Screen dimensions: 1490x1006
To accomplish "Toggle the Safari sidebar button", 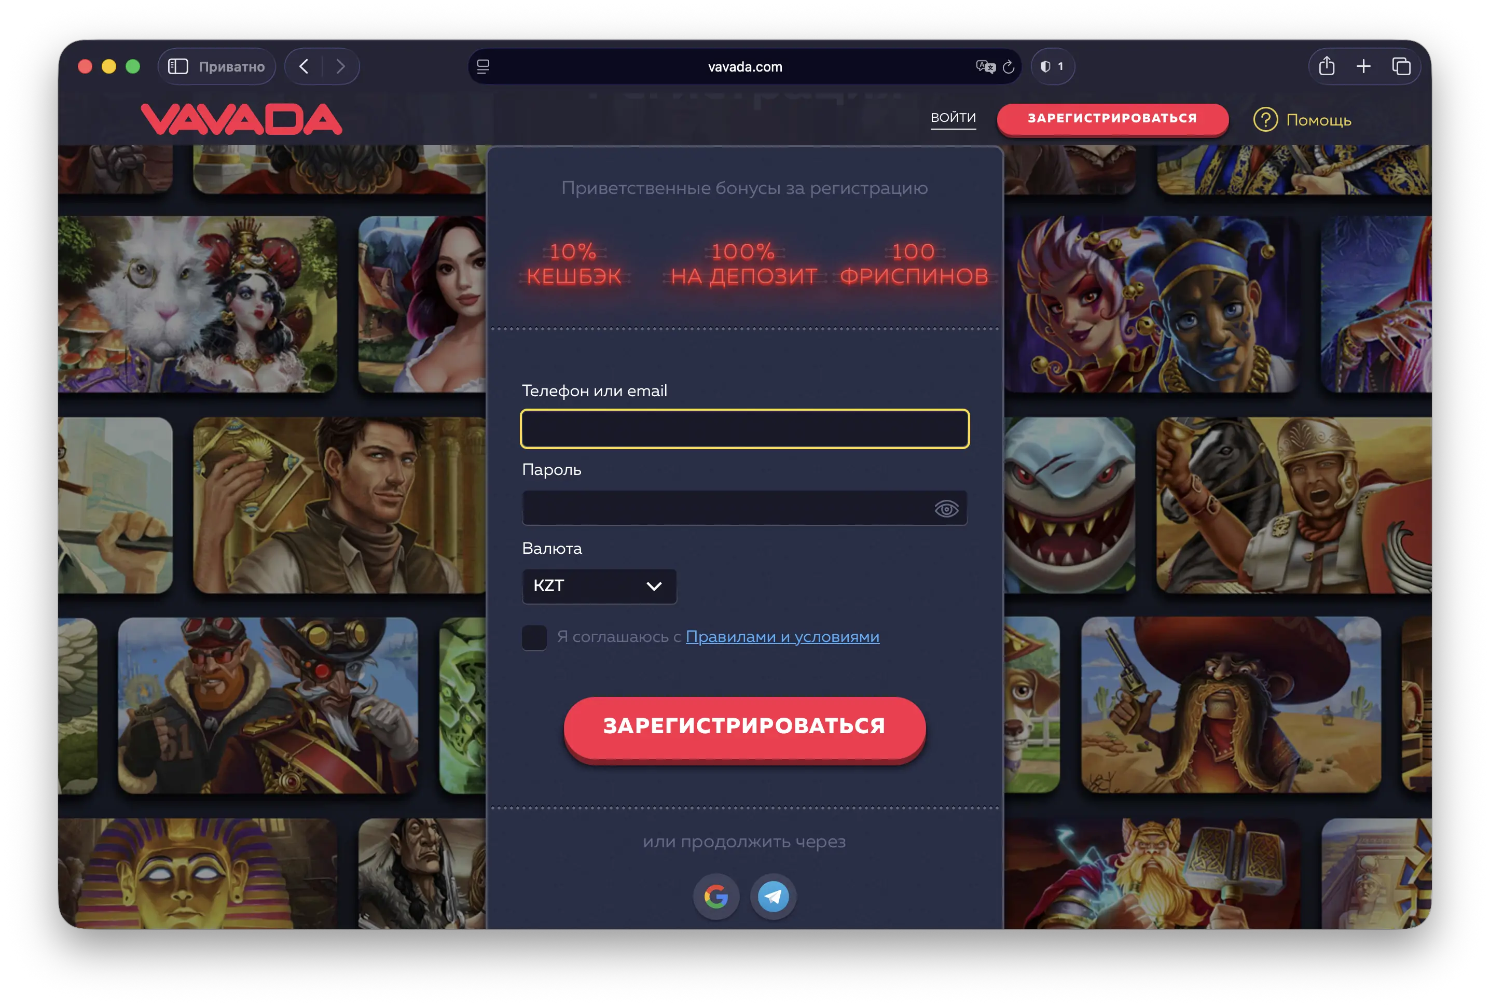I will coord(177,67).
